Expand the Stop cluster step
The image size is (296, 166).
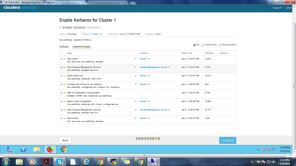(x=62, y=59)
